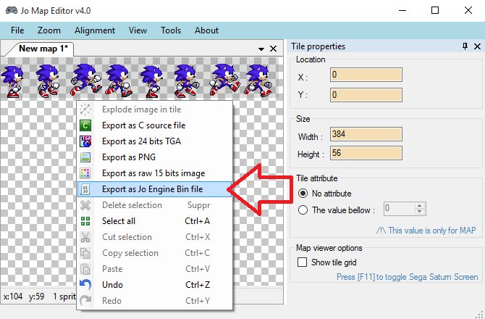Click the PNG picture export icon
485x319 pixels.
click(x=85, y=157)
